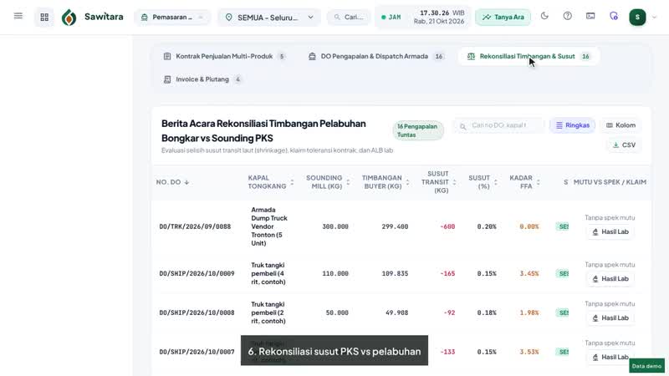Open the hamburger sidebar menu
The width and height of the screenshot is (669, 376).
point(18,16)
